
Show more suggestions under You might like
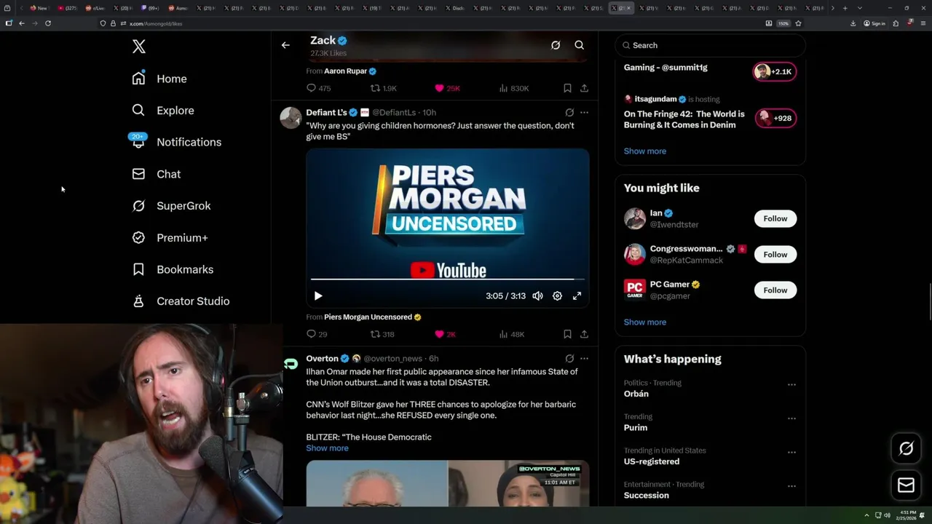(x=645, y=322)
